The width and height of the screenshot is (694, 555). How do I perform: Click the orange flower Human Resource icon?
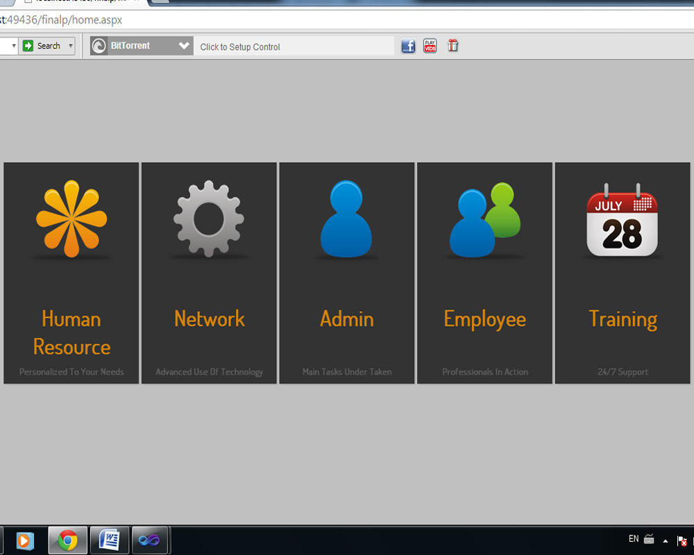(x=71, y=219)
